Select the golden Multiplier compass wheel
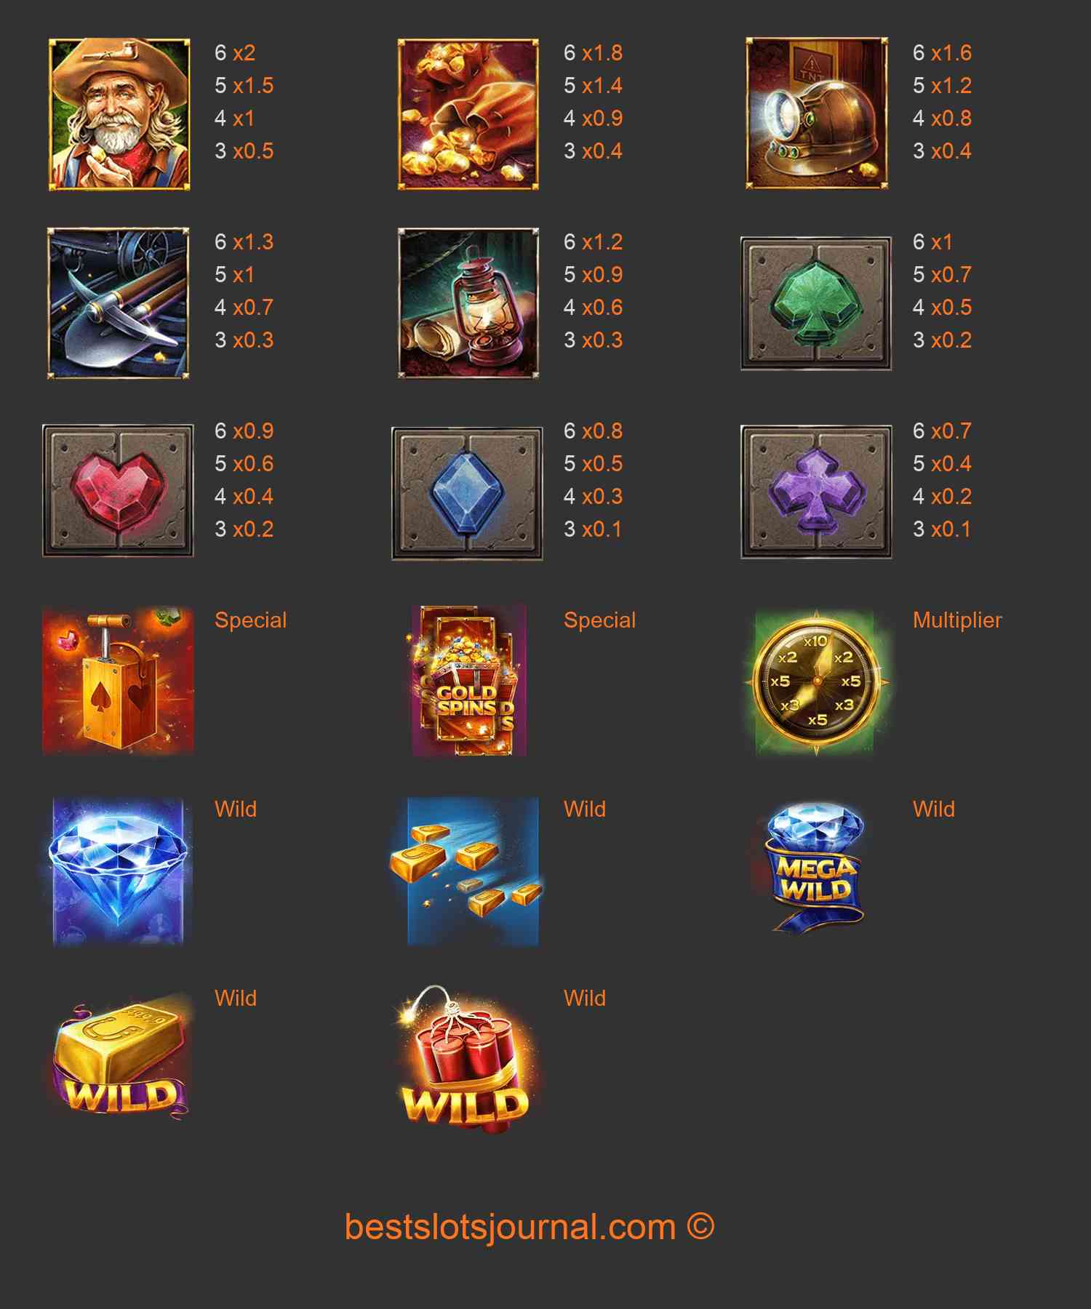The height and width of the screenshot is (1309, 1091). click(x=816, y=682)
